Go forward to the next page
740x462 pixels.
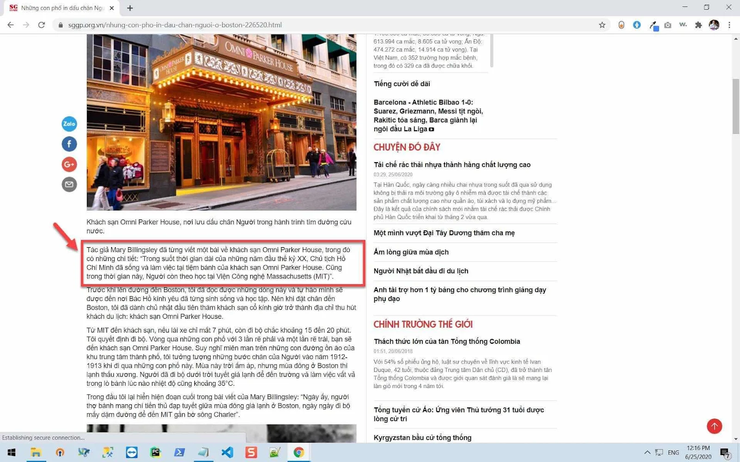26,25
